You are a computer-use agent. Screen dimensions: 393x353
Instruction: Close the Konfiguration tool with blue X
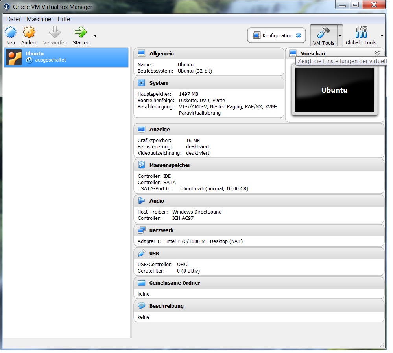pyautogui.click(x=298, y=35)
